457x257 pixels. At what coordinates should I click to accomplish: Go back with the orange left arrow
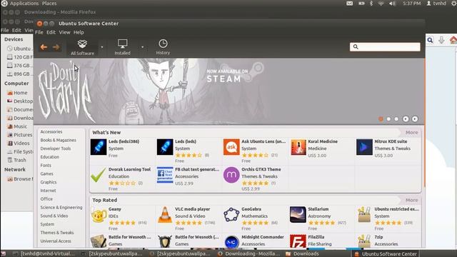(x=44, y=47)
